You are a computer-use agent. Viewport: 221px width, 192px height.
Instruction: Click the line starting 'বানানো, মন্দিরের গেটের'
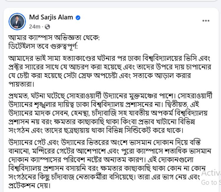pyautogui.click(x=110, y=151)
